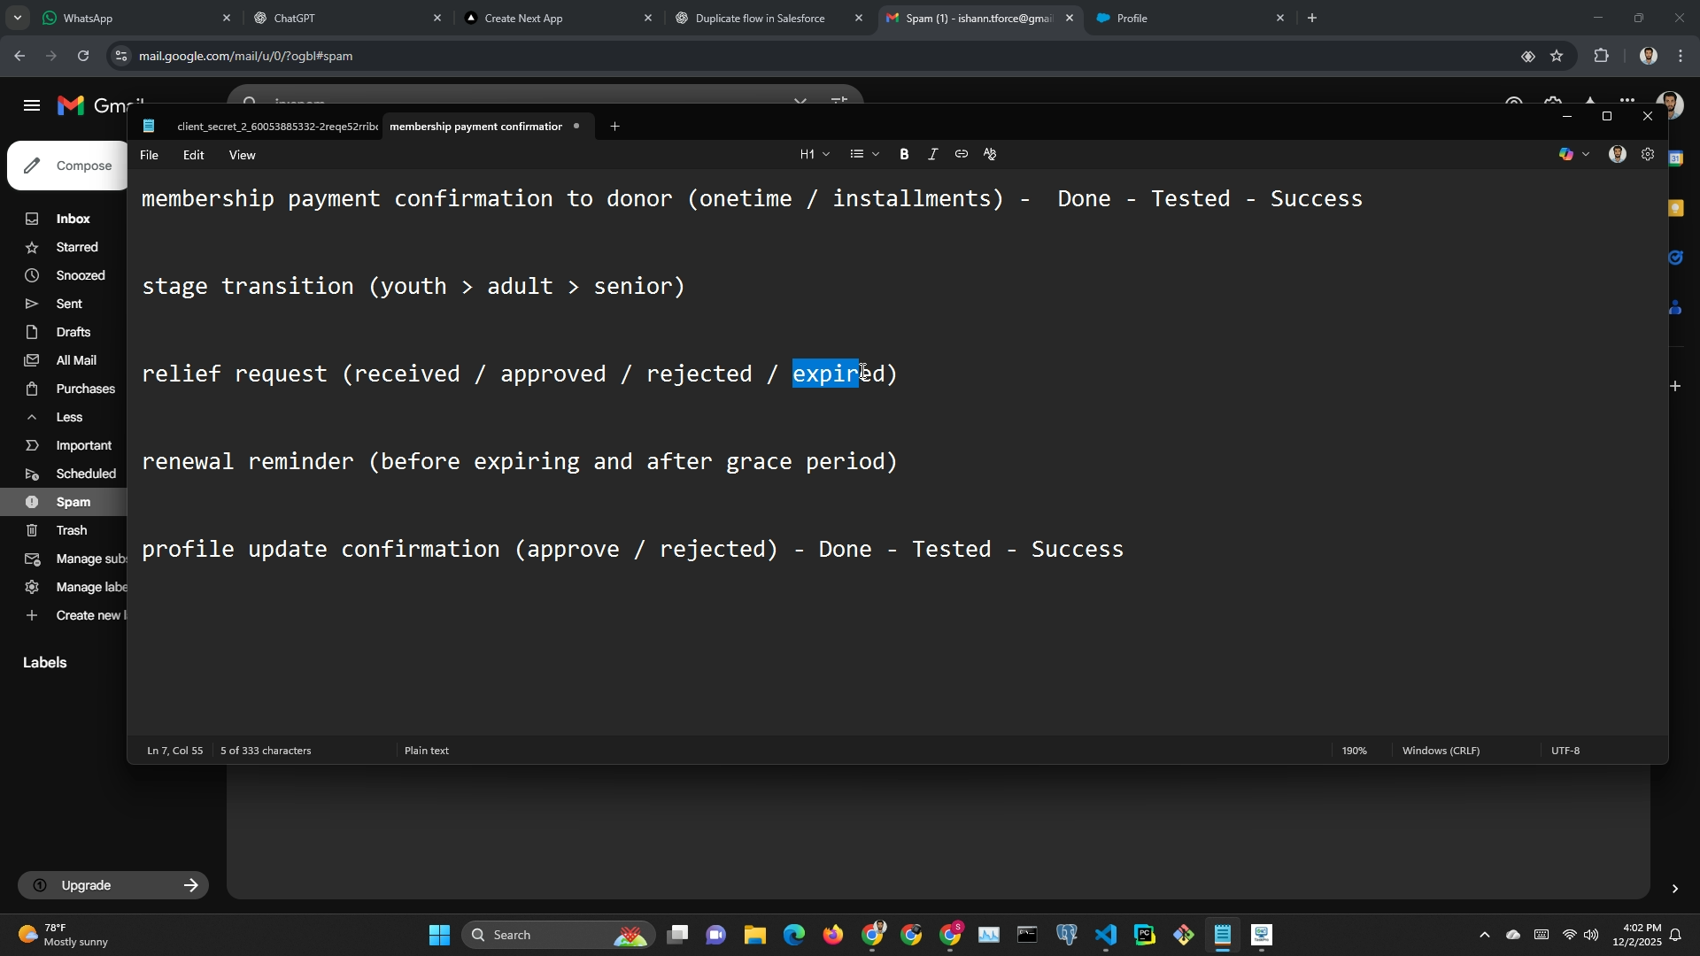Bookmark this page with the star icon

[1557, 56]
